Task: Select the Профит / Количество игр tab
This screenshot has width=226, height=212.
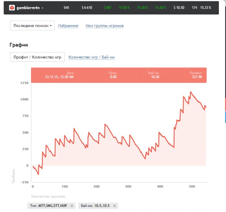Action: pyautogui.click(x=37, y=57)
